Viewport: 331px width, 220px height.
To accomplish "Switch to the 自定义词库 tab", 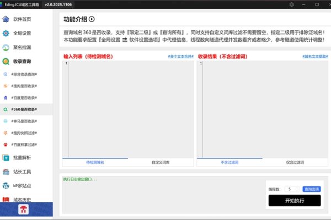I will pos(161,162).
